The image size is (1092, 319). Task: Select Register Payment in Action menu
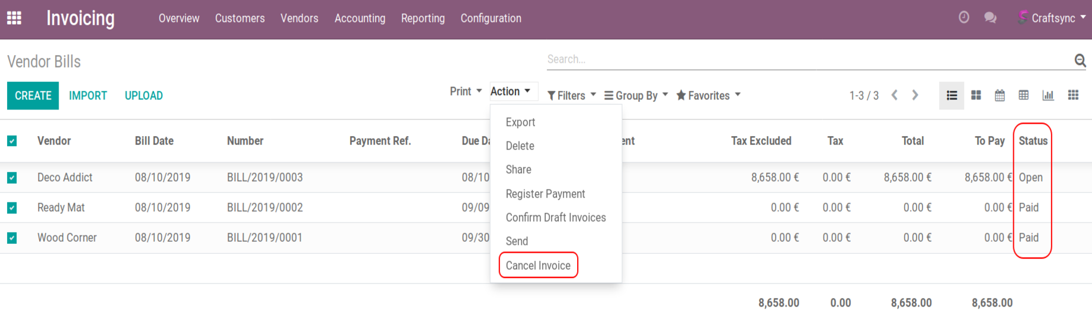coord(545,194)
